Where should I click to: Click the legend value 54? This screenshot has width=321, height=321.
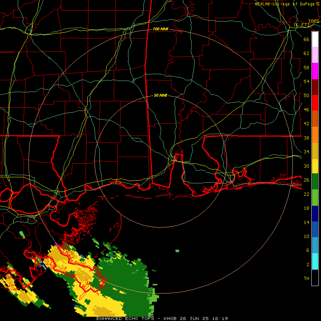click(306, 82)
